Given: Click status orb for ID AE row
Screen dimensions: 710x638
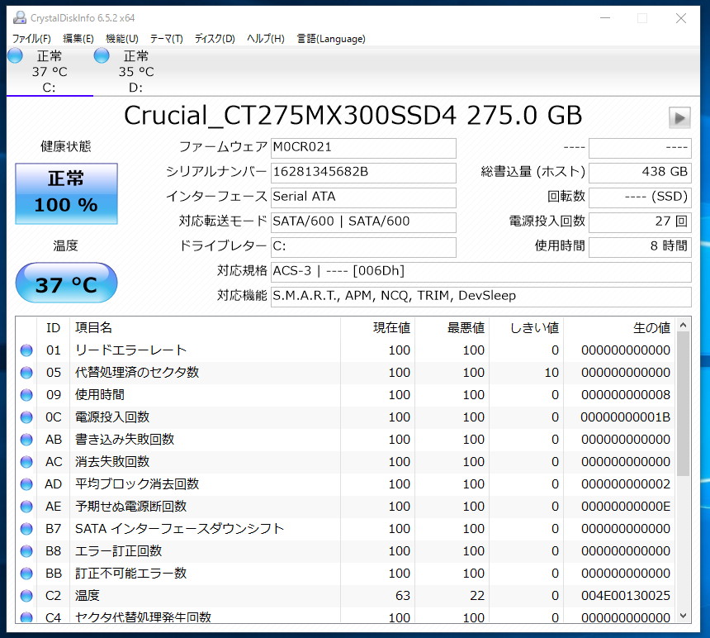Looking at the screenshot, I should (x=26, y=506).
